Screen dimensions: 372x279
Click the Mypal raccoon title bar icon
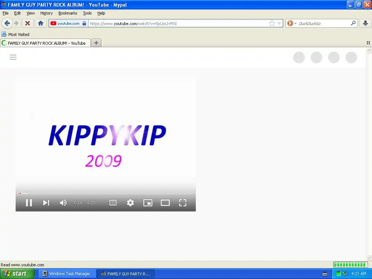3,4
